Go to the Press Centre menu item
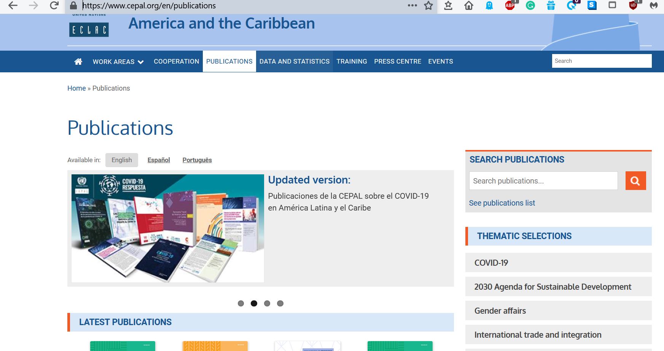 (397, 62)
